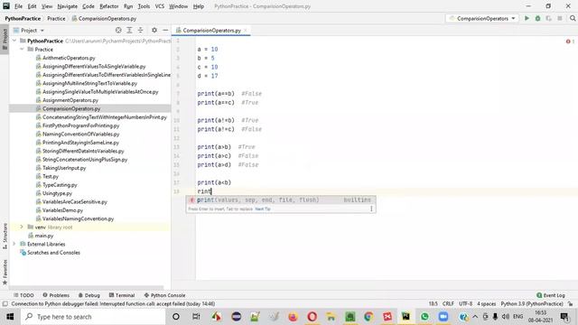Open the Problems tool window
The height and width of the screenshot is (325, 578).
click(56, 295)
